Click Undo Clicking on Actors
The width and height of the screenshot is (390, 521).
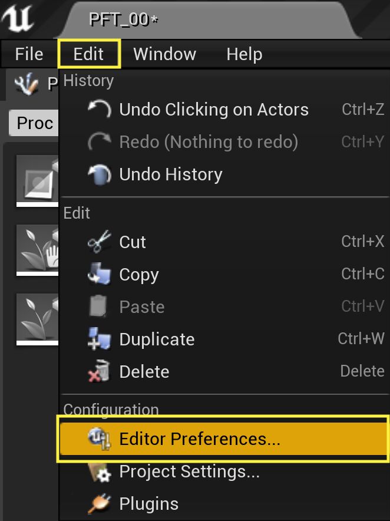[x=213, y=110]
